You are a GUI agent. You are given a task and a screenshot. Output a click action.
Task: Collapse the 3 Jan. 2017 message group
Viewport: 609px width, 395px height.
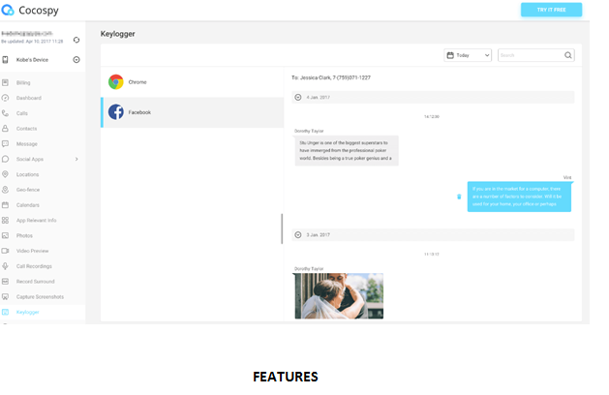point(298,235)
